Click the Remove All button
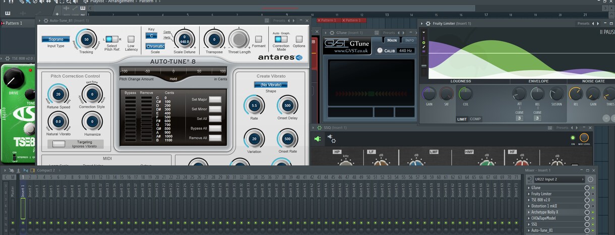Screen dimensions: 615x235 215,138
